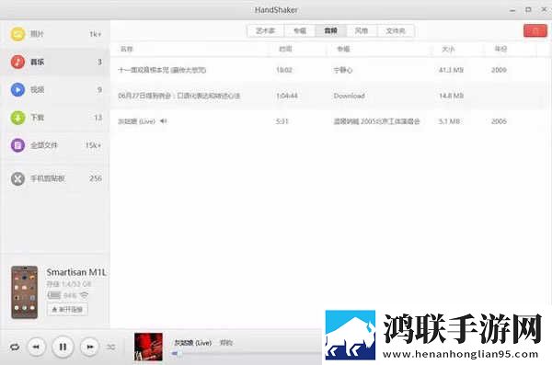The image size is (552, 365).
Task: Select the song row starting with 十一面
Action: tap(331, 70)
